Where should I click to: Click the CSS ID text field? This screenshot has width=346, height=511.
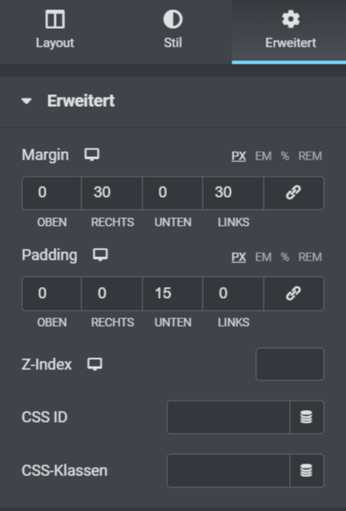coord(228,417)
